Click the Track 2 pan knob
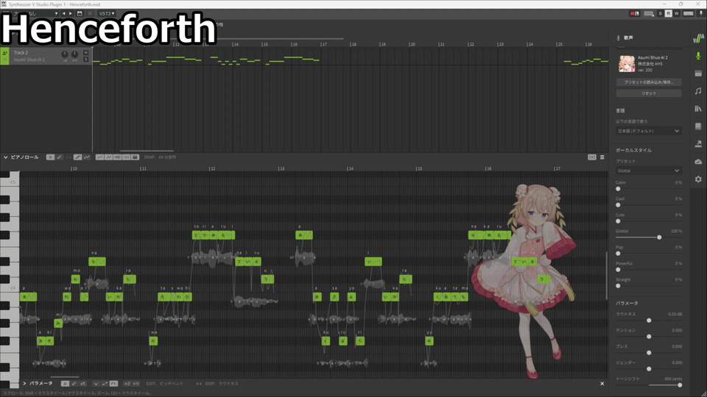This screenshot has width=707, height=397. click(74, 54)
